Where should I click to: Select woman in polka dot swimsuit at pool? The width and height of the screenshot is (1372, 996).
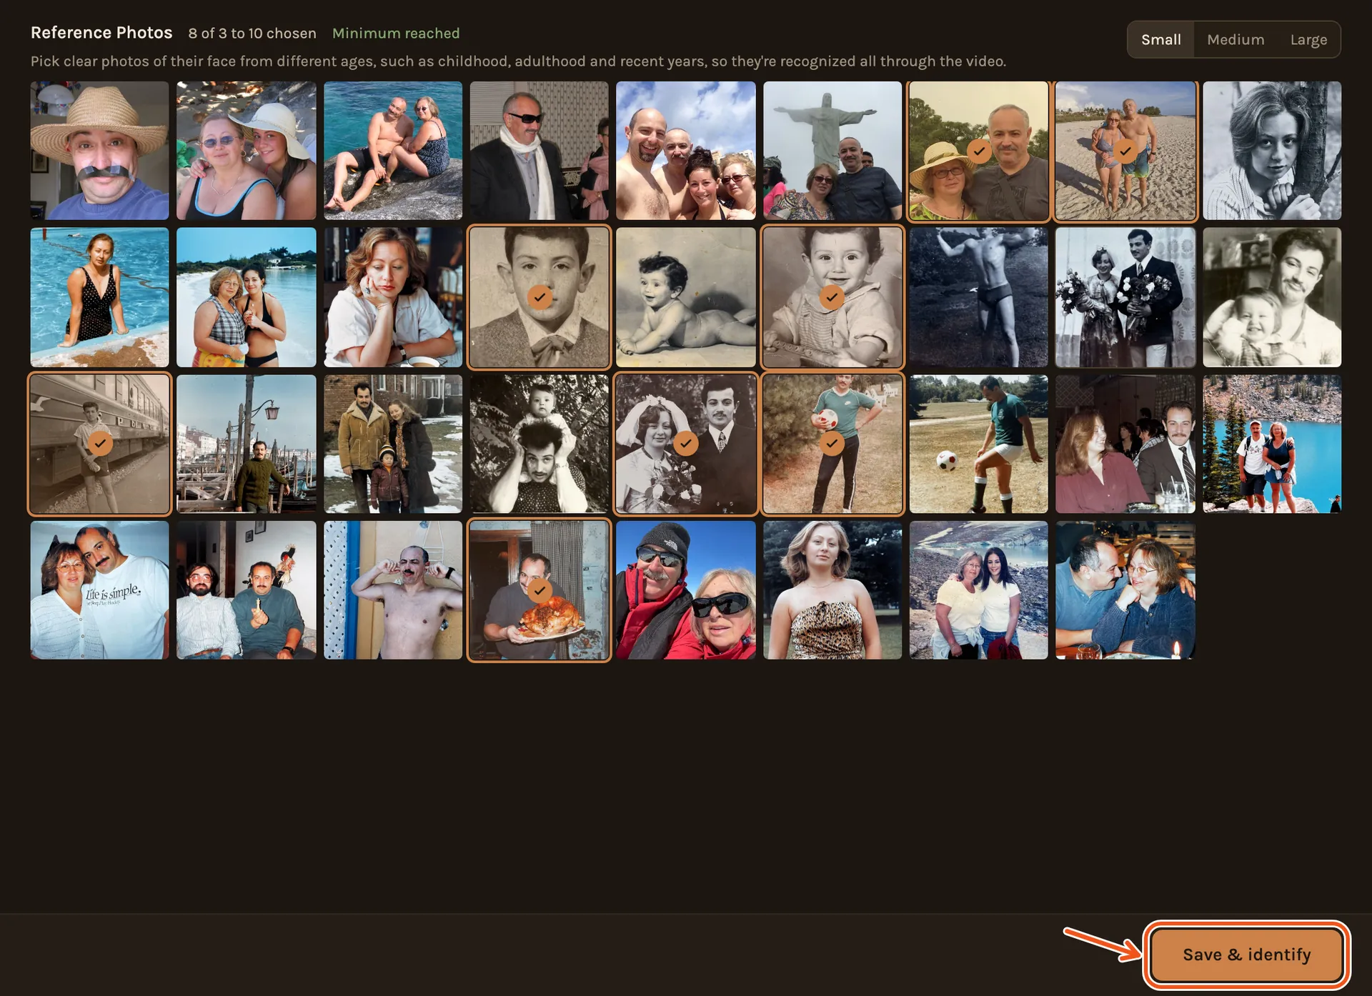[100, 297]
